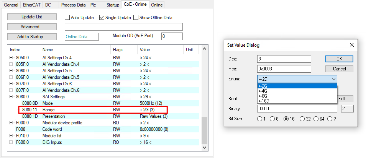Image resolution: width=366 pixels, height=158 pixels.
Task: Expand the 8050:0 AI Settings Ch.4 node
Action: [x=11, y=57]
